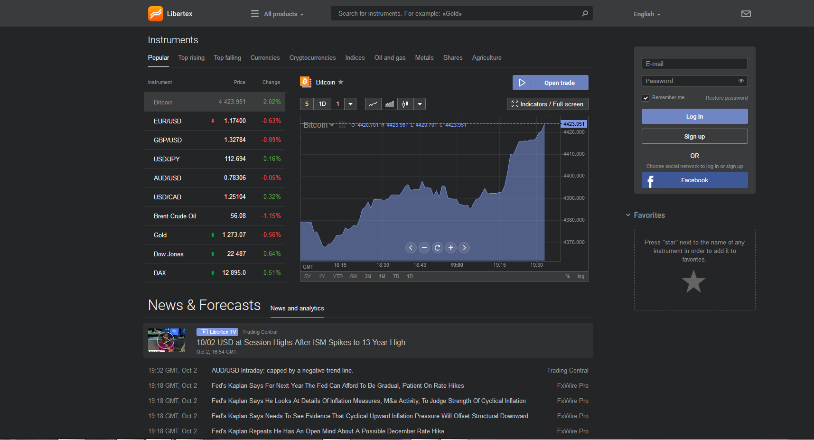Click the Log in button
This screenshot has height=440, width=814.
click(x=694, y=116)
